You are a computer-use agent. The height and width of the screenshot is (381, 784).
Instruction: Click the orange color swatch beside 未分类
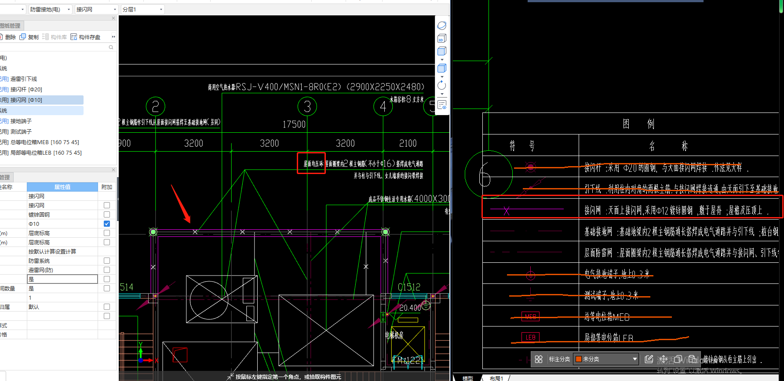click(579, 359)
